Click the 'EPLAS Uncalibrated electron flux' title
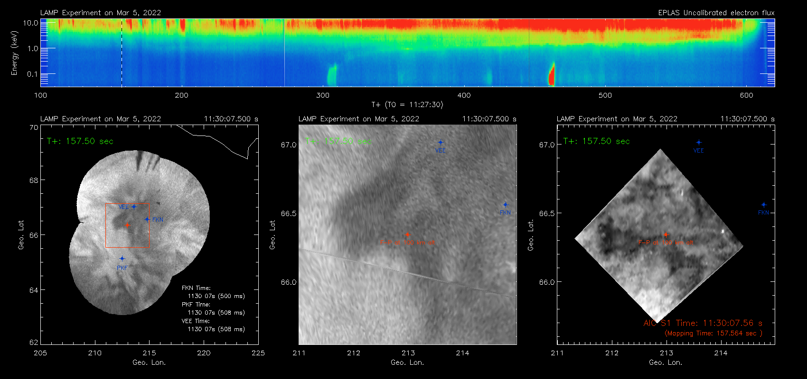Screen dimensions: 807x379 716,13
